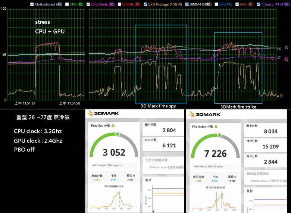
Task: Click the 預估的遊戲效能 heading in Time Spy panel
Action: tap(156, 160)
